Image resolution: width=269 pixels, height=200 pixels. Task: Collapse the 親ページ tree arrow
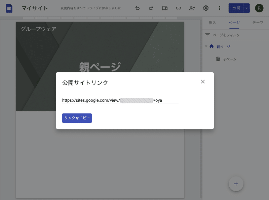206,46
